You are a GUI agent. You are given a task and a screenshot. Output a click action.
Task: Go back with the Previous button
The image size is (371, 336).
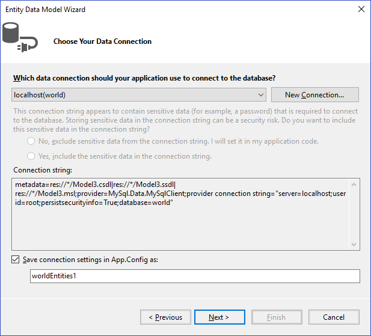[165, 317]
